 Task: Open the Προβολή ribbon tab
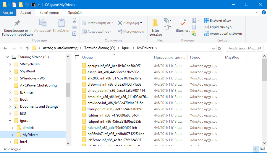point(75,13)
